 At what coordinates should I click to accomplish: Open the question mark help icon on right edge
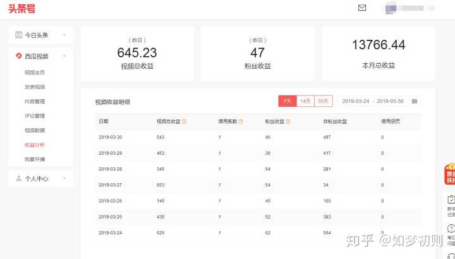451,228
